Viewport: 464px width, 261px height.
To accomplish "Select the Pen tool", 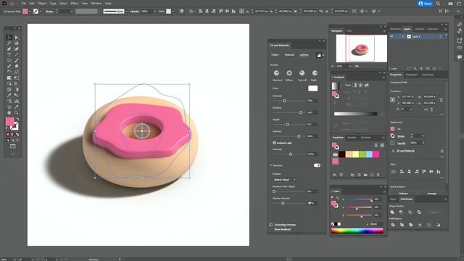I will (x=9, y=49).
